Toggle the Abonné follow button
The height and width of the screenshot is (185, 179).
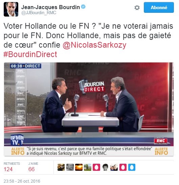coord(159,7)
